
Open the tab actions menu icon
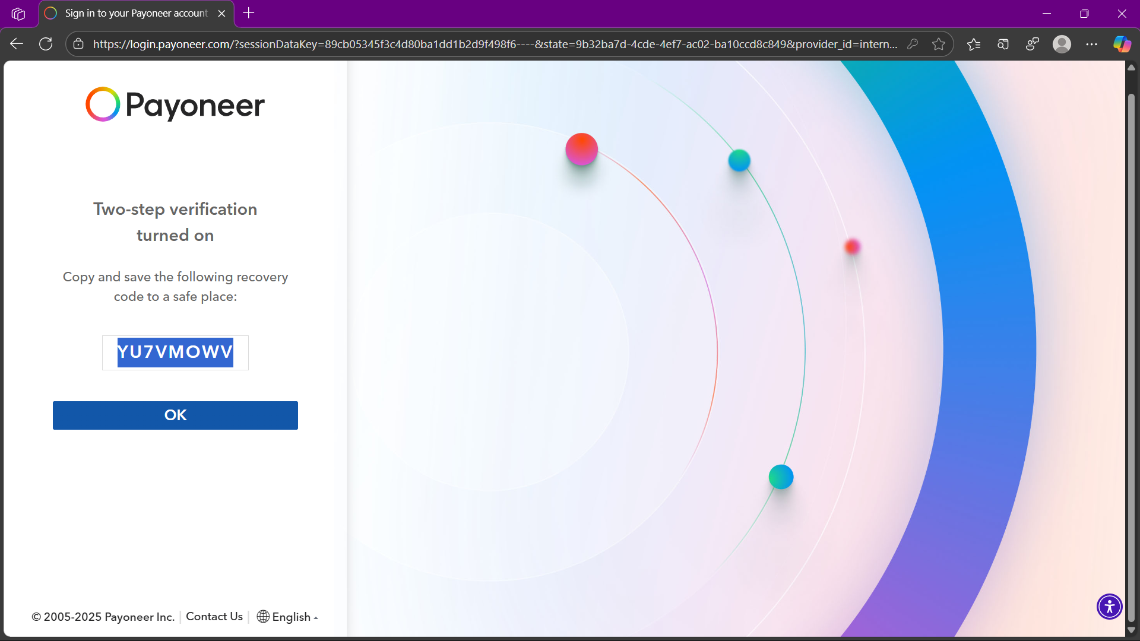[x=18, y=13]
